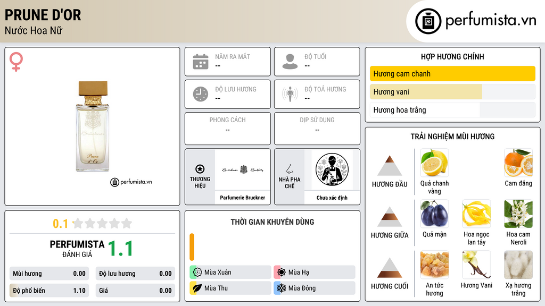This screenshot has width=545, height=306.
Task: Click the nose icon for Nhà pha chế
Action: [x=289, y=169]
